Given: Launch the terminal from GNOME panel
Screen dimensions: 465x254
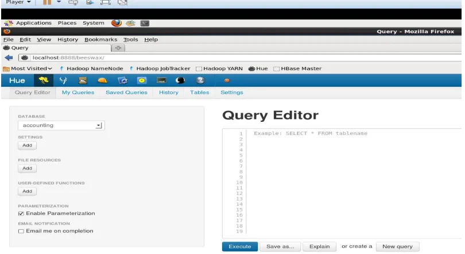Looking at the screenshot, I should pos(145,23).
